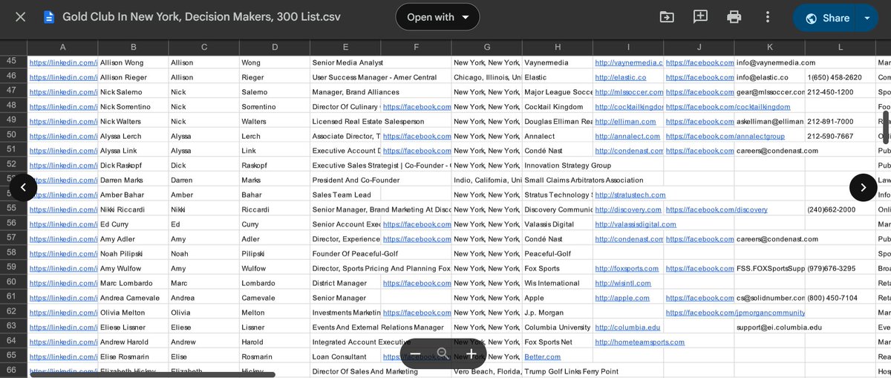Open the vaynermedia.com website link
891x378 pixels.
point(628,63)
